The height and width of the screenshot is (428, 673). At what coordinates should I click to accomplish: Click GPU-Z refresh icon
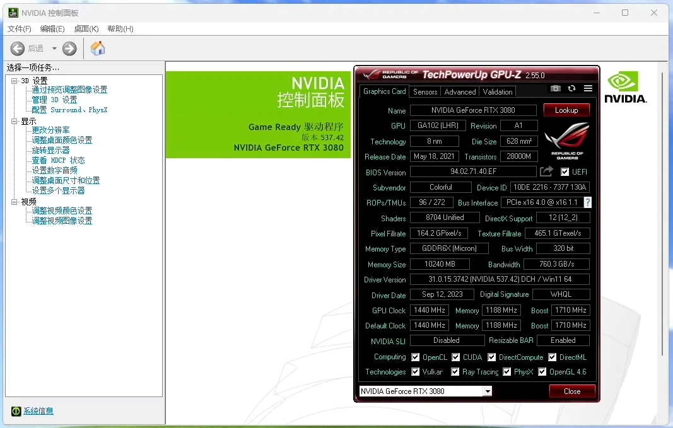571,88
